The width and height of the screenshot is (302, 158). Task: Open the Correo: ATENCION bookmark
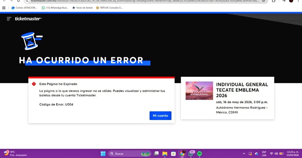[x=24, y=8]
